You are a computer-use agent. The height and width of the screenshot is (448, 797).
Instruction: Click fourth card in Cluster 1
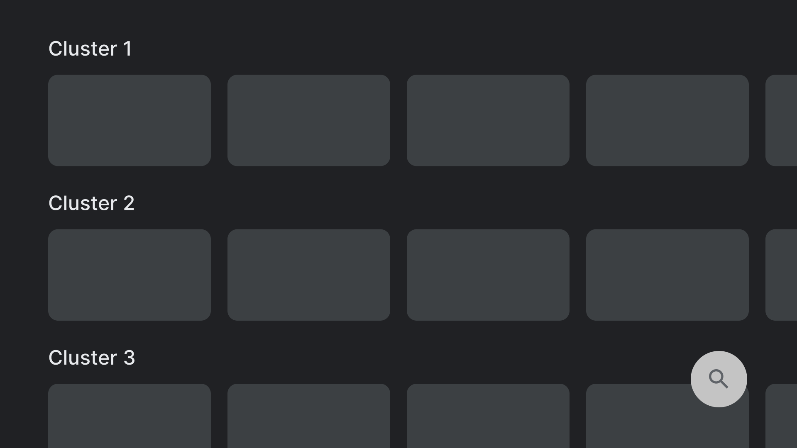[x=667, y=120]
